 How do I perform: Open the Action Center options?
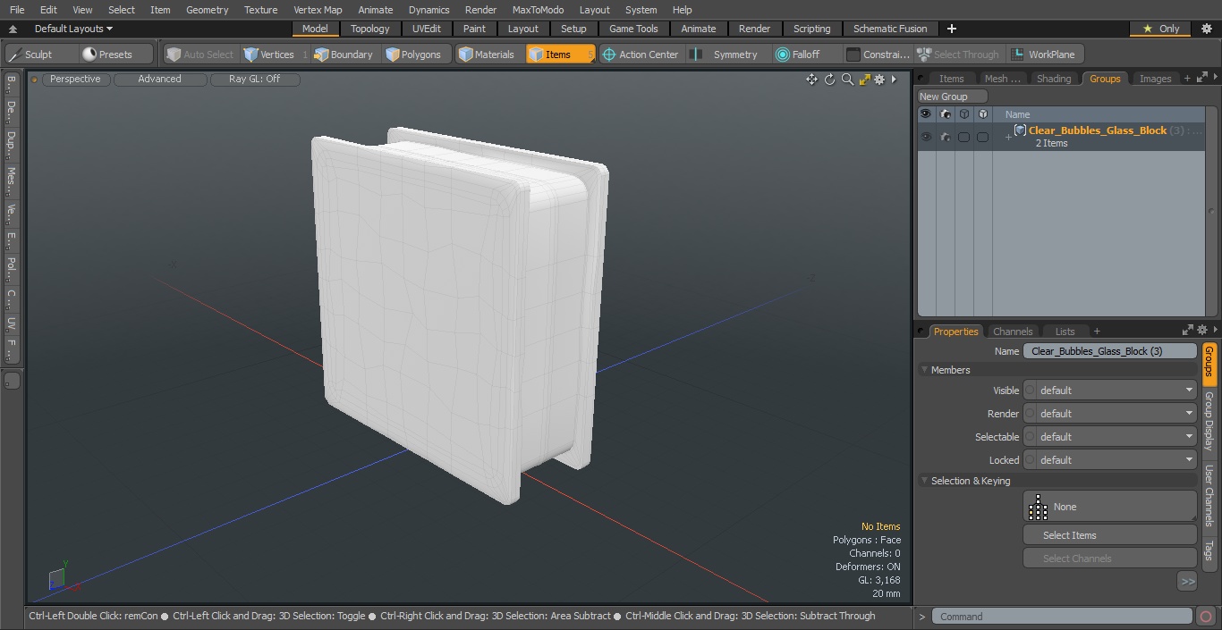tap(641, 55)
